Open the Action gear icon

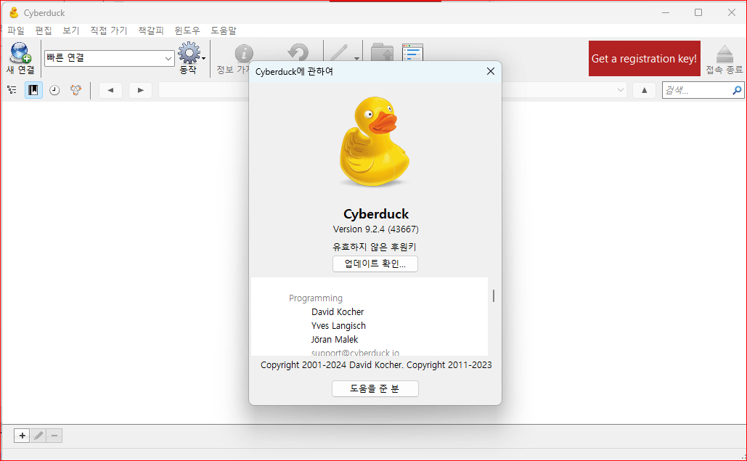point(189,53)
